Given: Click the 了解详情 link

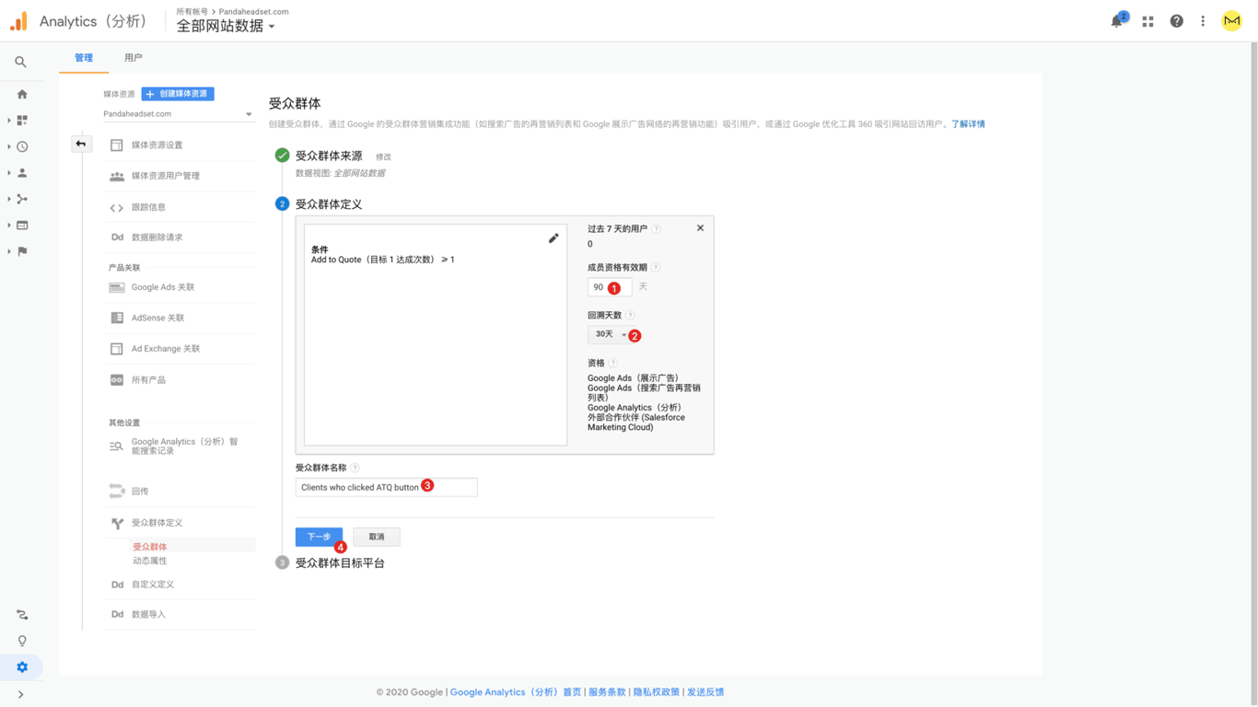Looking at the screenshot, I should tap(968, 124).
